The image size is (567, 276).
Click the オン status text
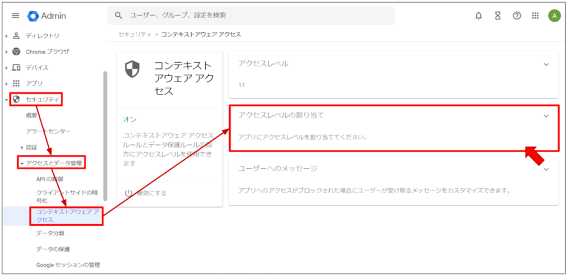click(x=129, y=119)
